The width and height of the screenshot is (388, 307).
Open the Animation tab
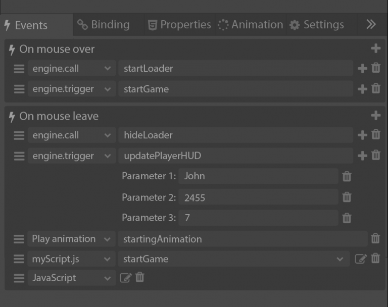251,24
